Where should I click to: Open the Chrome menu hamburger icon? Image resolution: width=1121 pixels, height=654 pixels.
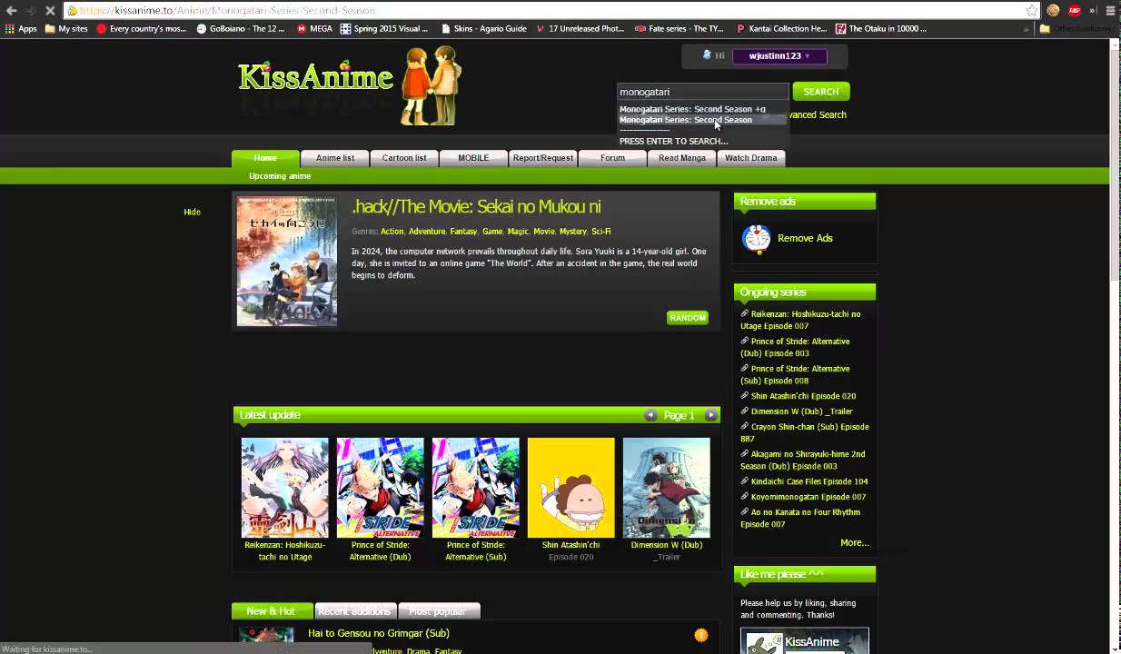(1110, 10)
